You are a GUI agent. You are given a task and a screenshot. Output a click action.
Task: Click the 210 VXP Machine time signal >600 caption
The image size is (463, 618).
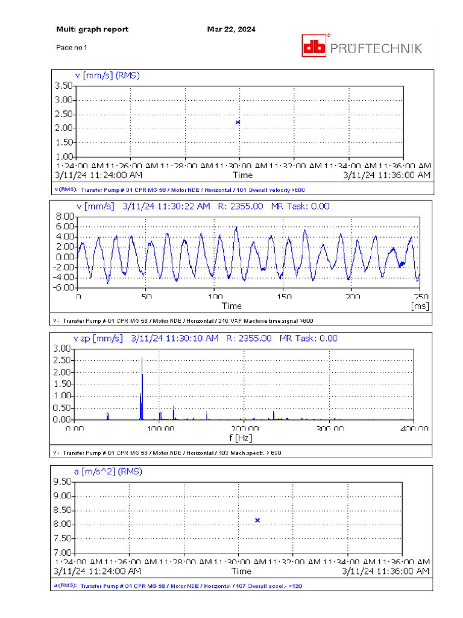pyautogui.click(x=266, y=321)
